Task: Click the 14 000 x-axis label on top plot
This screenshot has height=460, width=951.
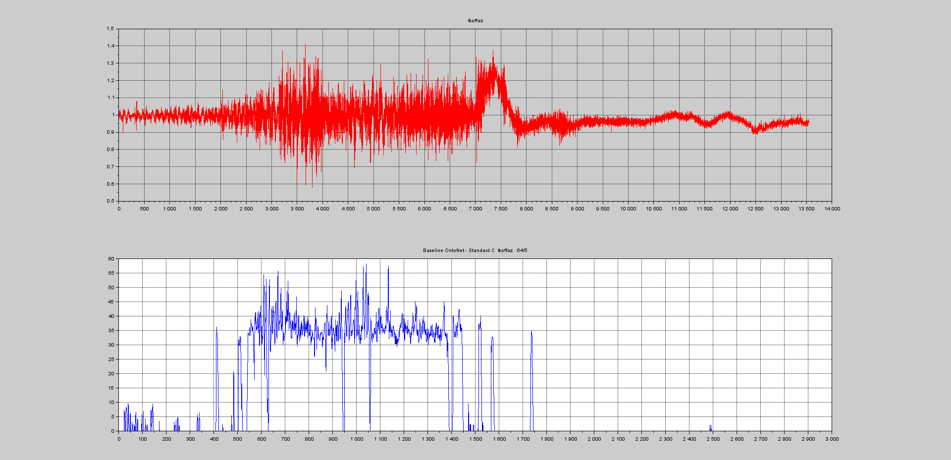Action: (x=832, y=209)
